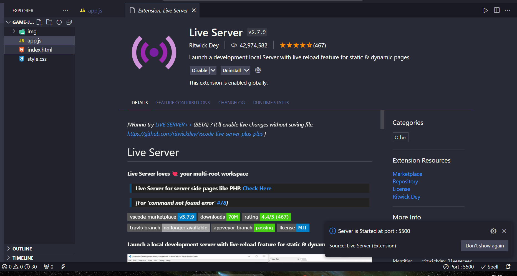Click the Spell checker status item

tap(490, 267)
